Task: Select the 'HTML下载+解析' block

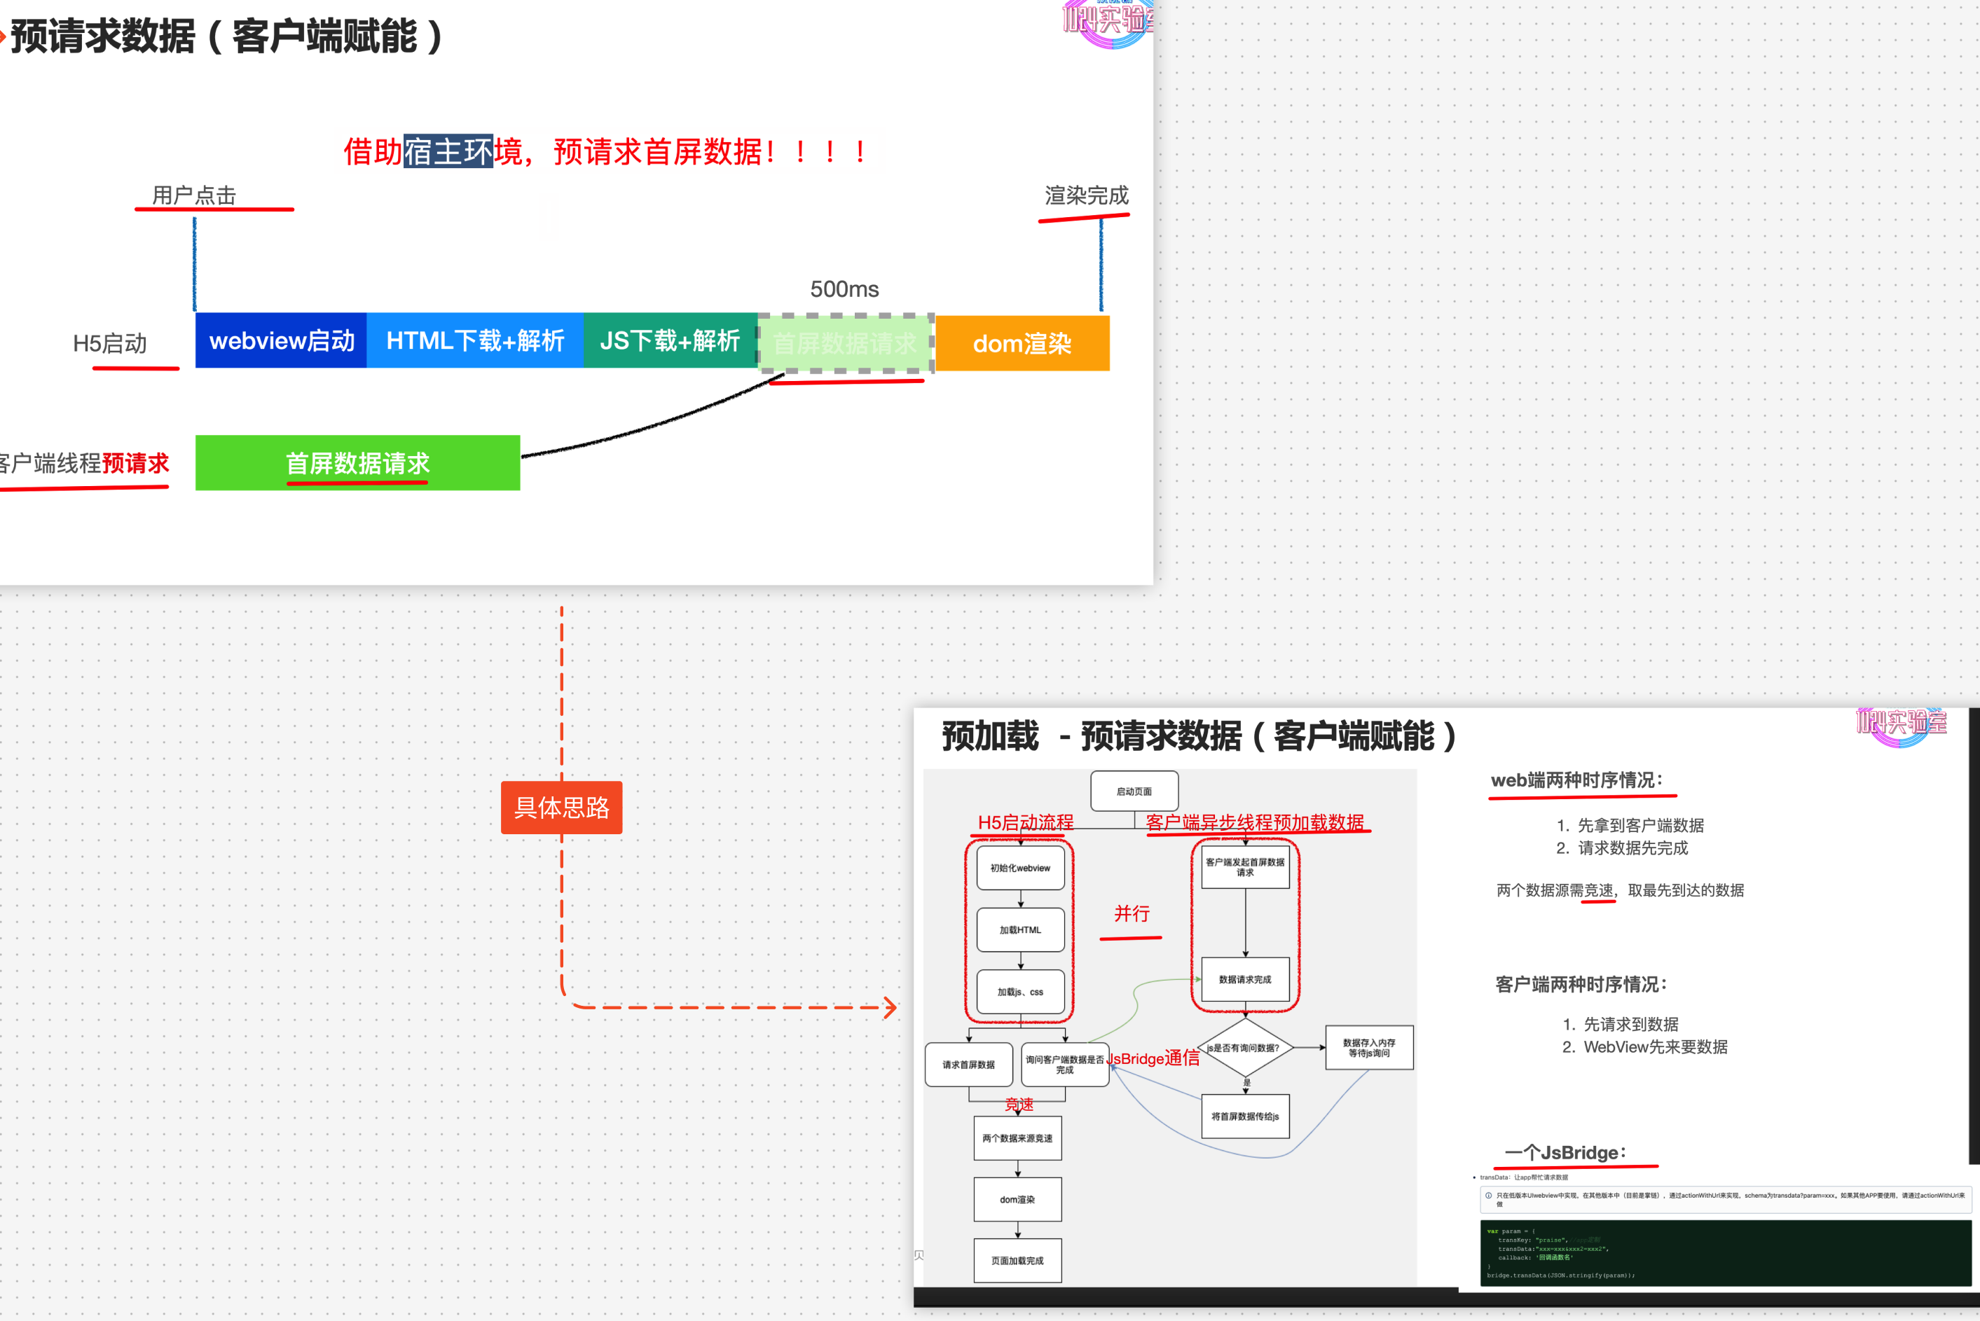Action: click(475, 340)
